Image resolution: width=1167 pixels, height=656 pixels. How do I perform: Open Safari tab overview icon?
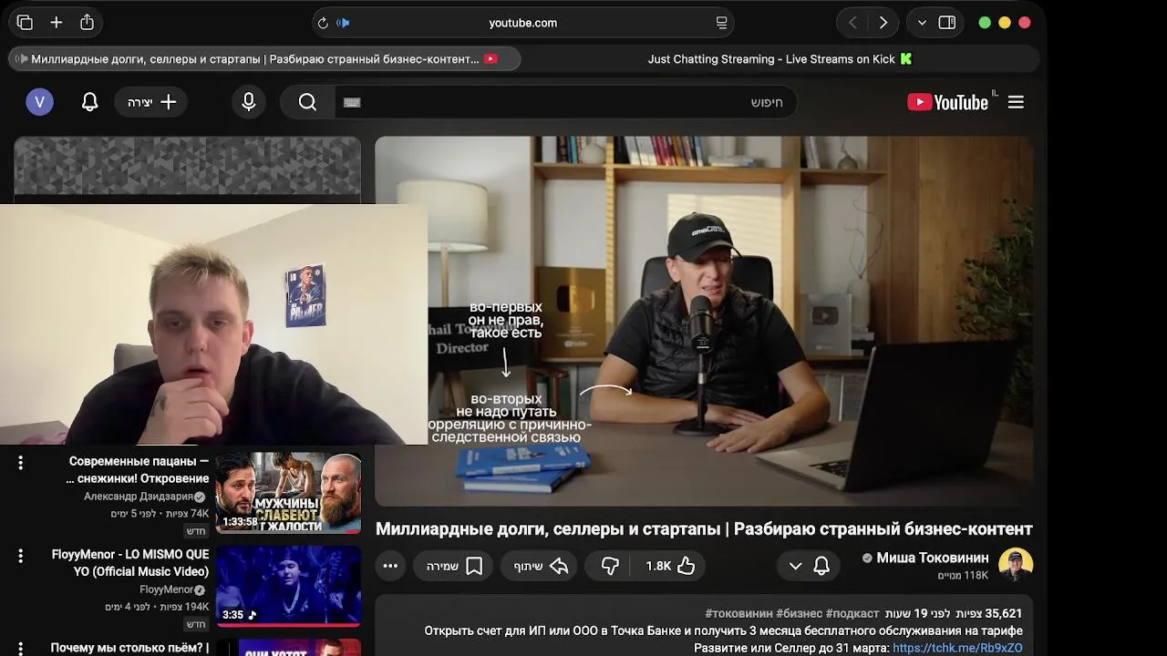point(25,23)
